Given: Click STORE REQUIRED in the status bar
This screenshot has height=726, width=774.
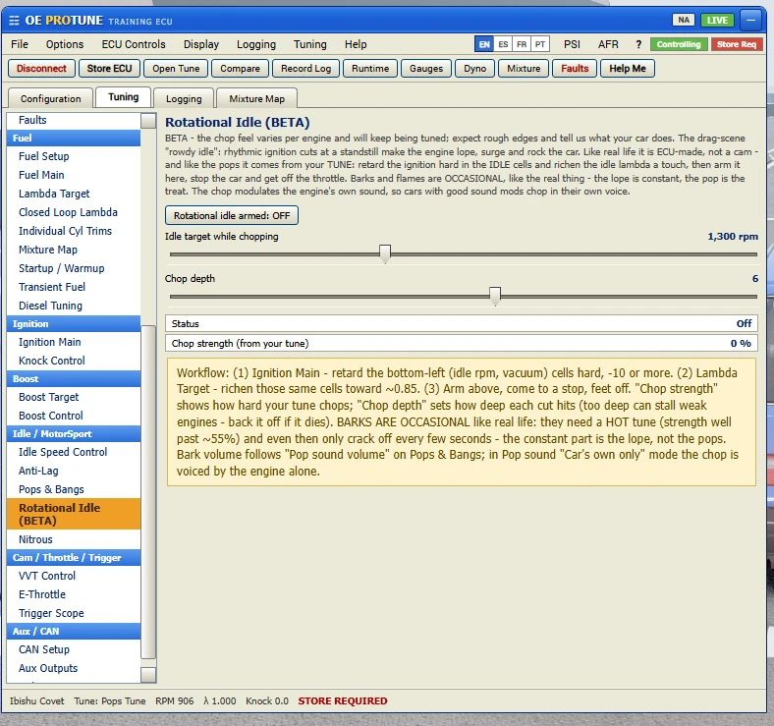Looking at the screenshot, I should click(x=343, y=700).
